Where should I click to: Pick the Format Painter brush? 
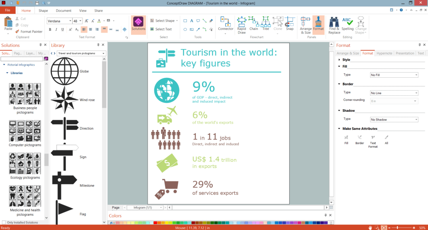(29, 32)
